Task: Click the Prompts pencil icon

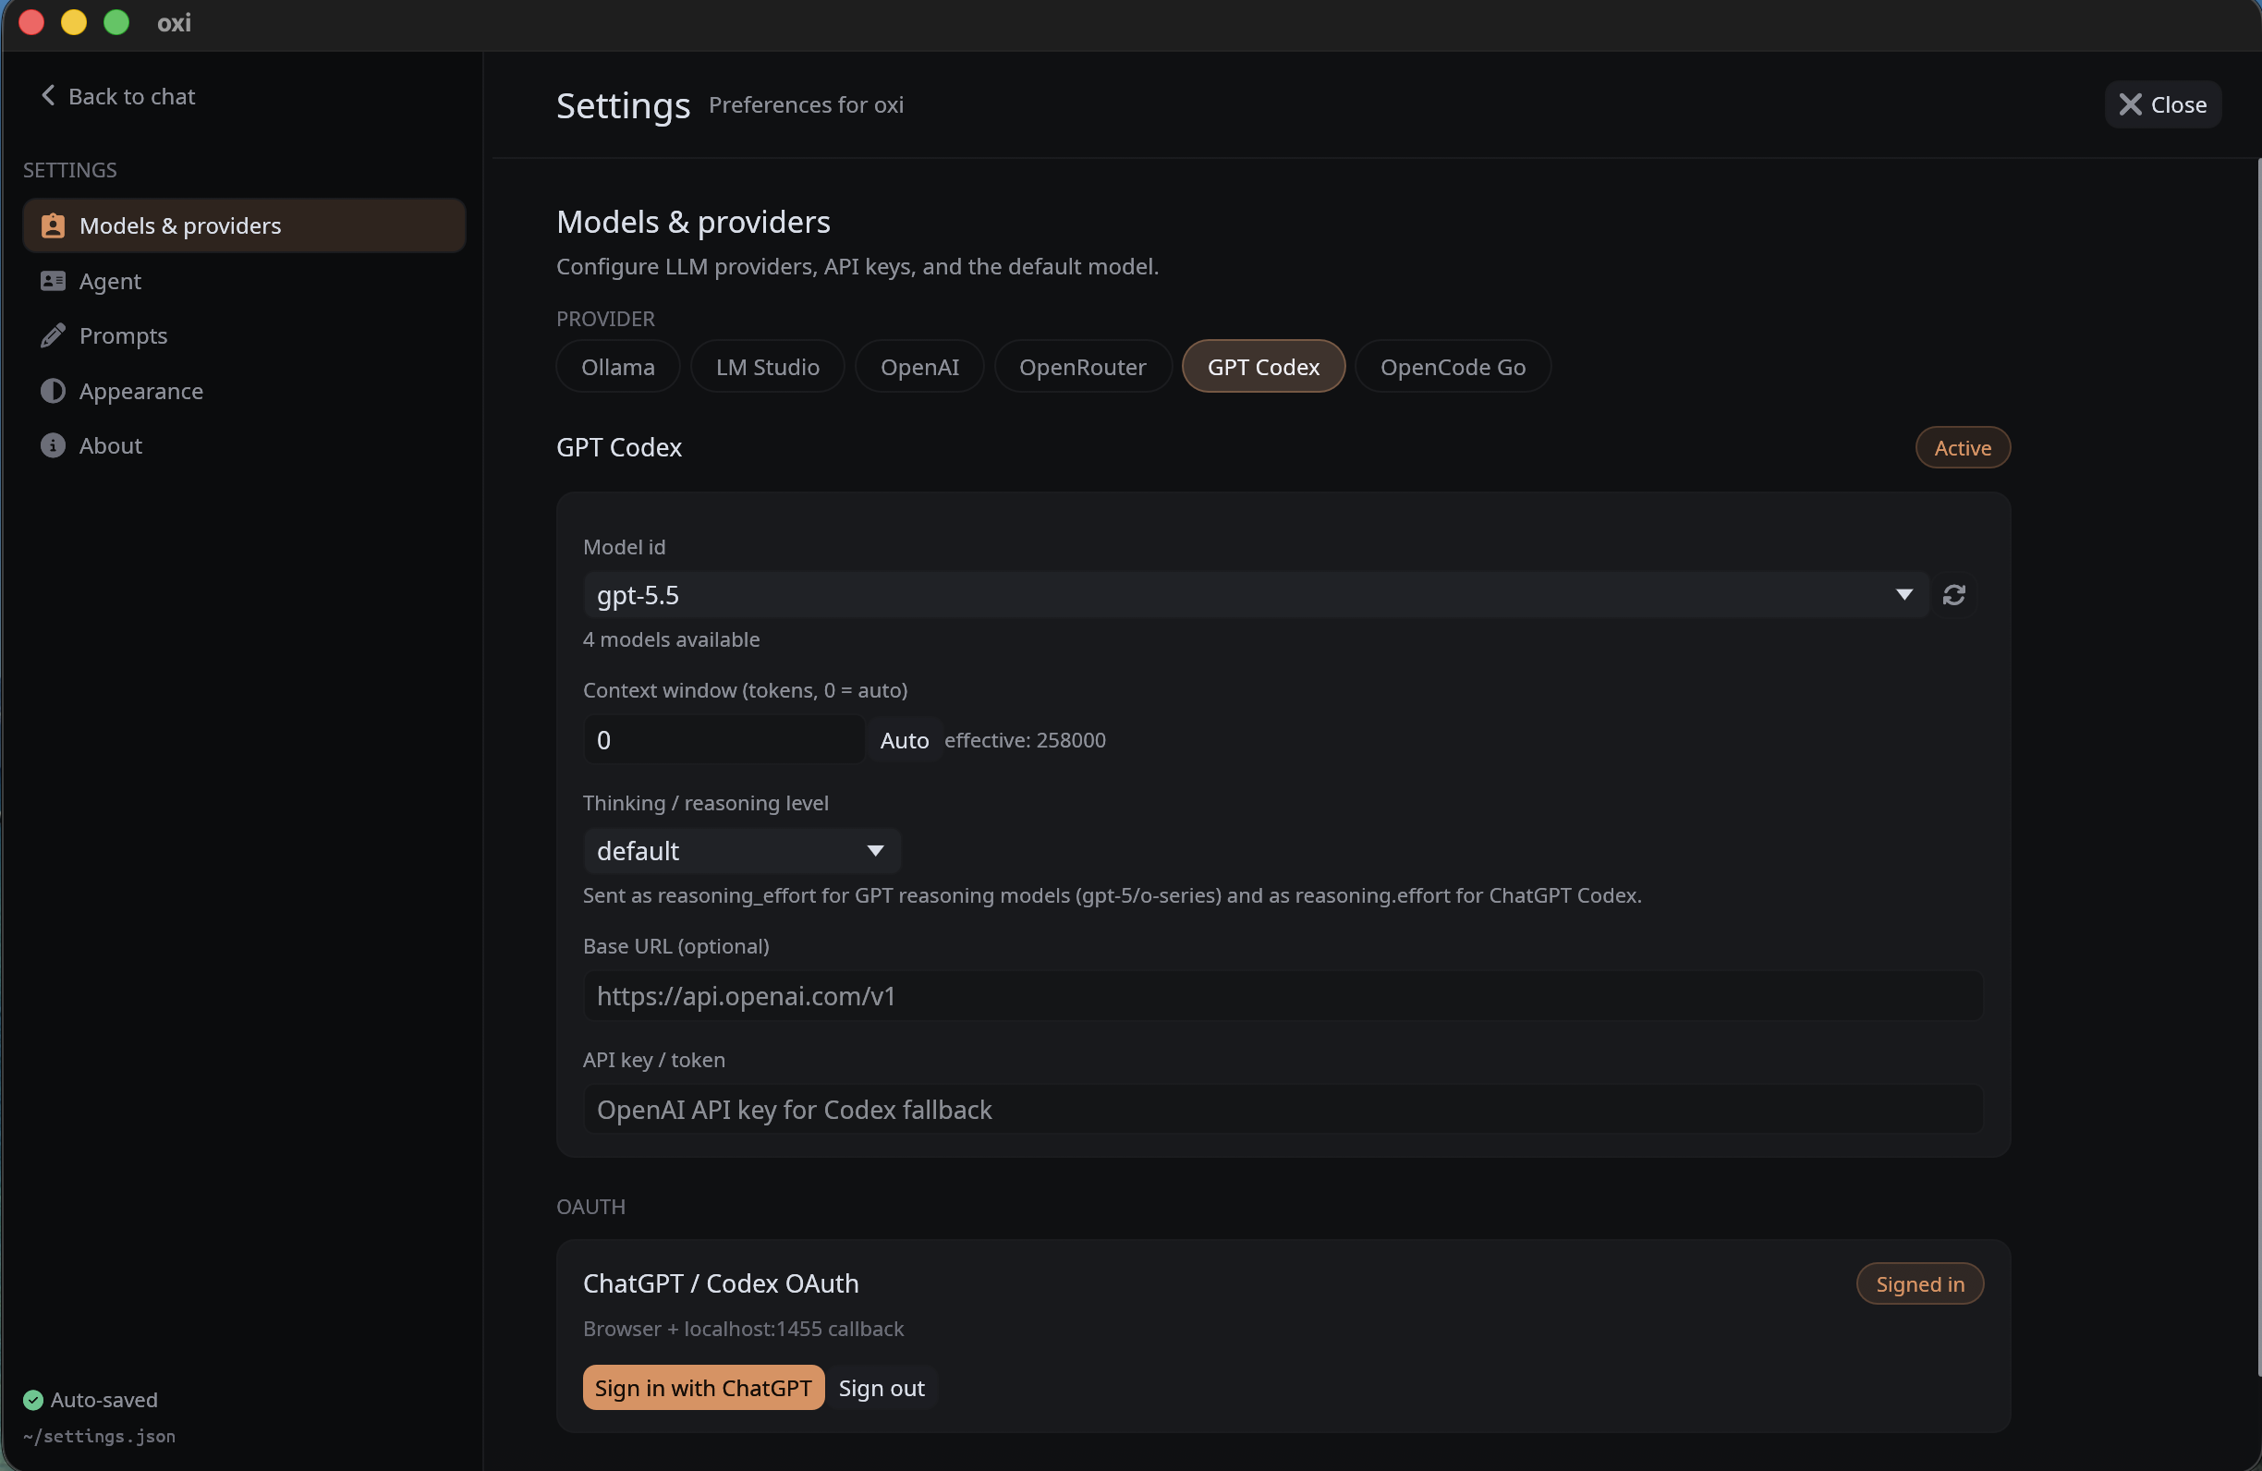Action: [x=54, y=335]
